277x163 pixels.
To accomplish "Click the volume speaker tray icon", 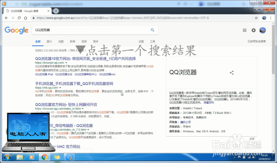I will pyautogui.click(x=254, y=157).
